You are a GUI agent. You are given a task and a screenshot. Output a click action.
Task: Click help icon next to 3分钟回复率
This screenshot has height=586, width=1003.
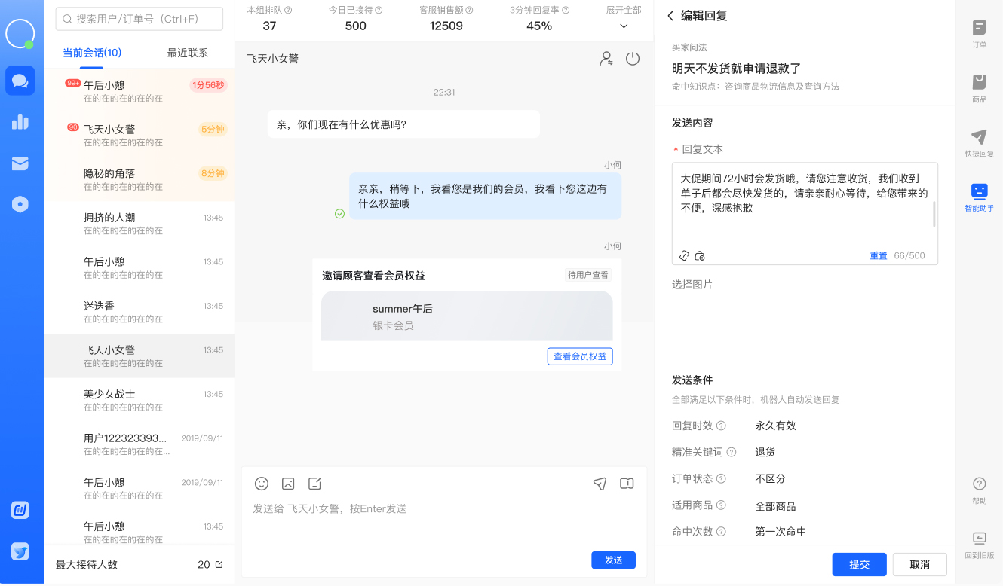pos(566,11)
